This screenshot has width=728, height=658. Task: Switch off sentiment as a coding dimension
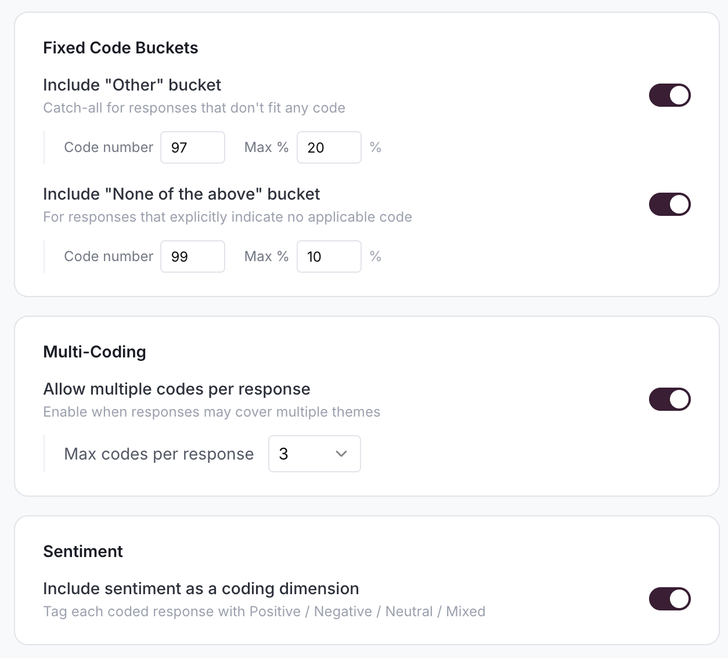coord(669,599)
